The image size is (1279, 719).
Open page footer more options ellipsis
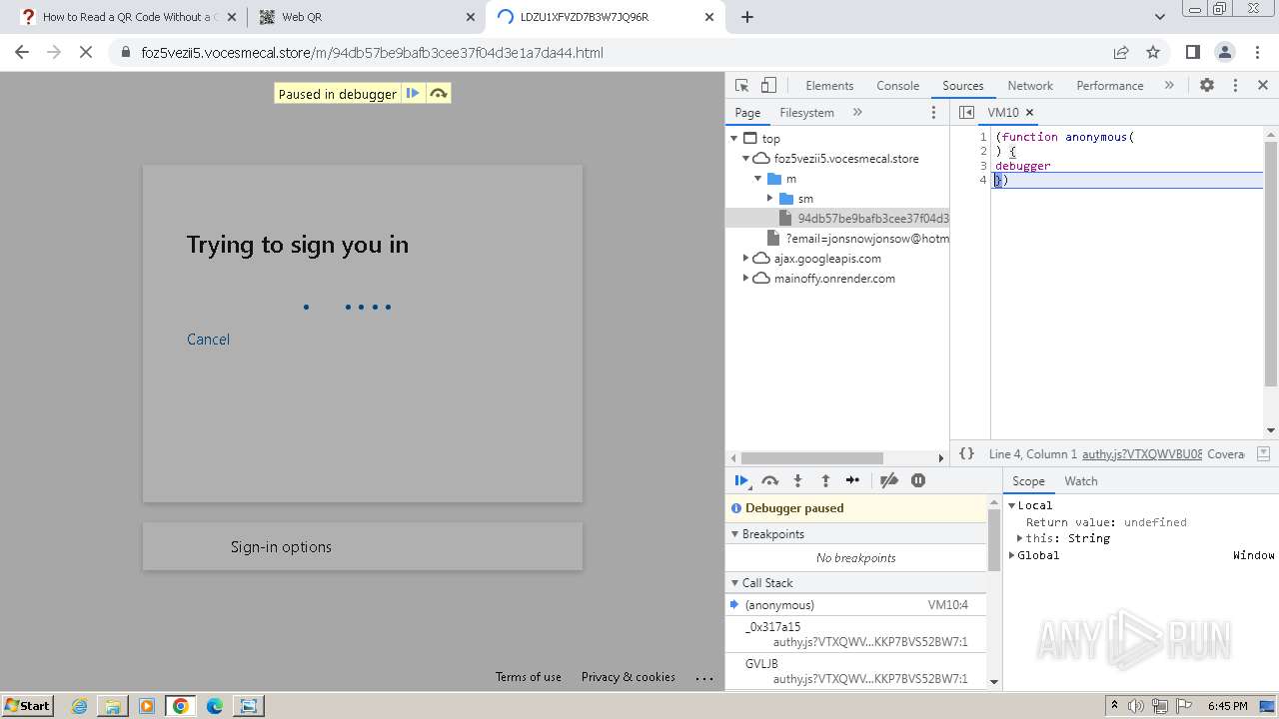pyautogui.click(x=704, y=678)
